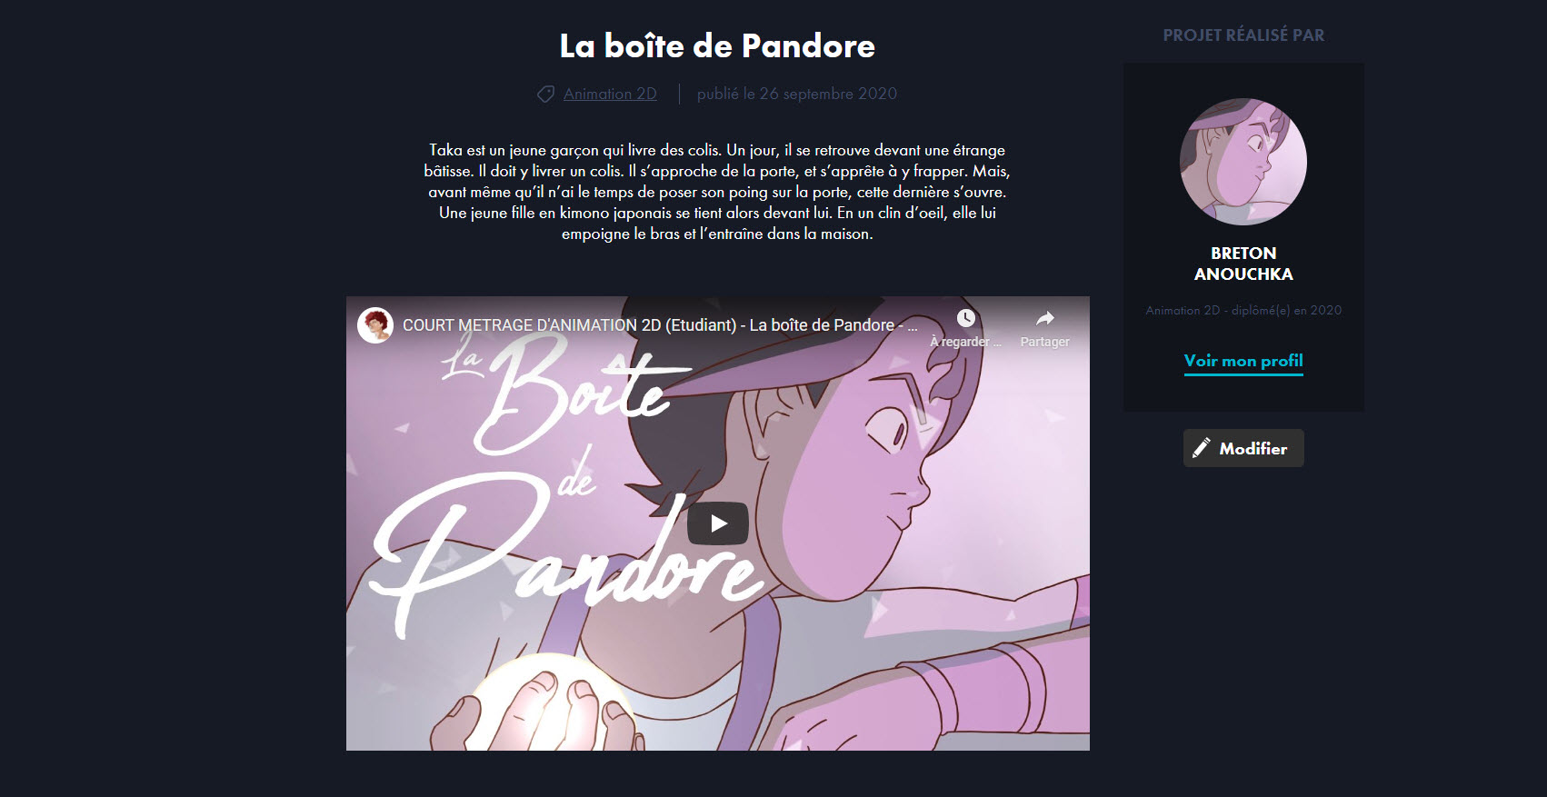Click the À regarder label
Screen dimensions: 1547x797
coord(965,342)
